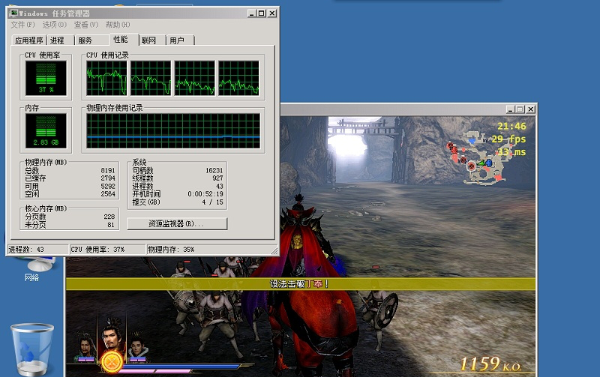Screen dimensions: 600x392
Task: Minimize the Task Manager window
Action: pyautogui.click(x=251, y=13)
